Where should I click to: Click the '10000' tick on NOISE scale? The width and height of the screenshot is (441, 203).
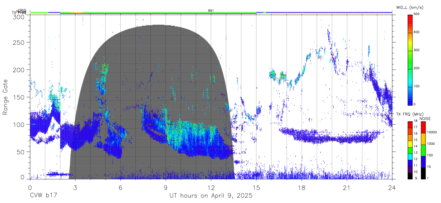tap(432, 132)
